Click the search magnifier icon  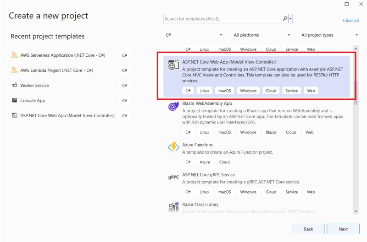285,18
